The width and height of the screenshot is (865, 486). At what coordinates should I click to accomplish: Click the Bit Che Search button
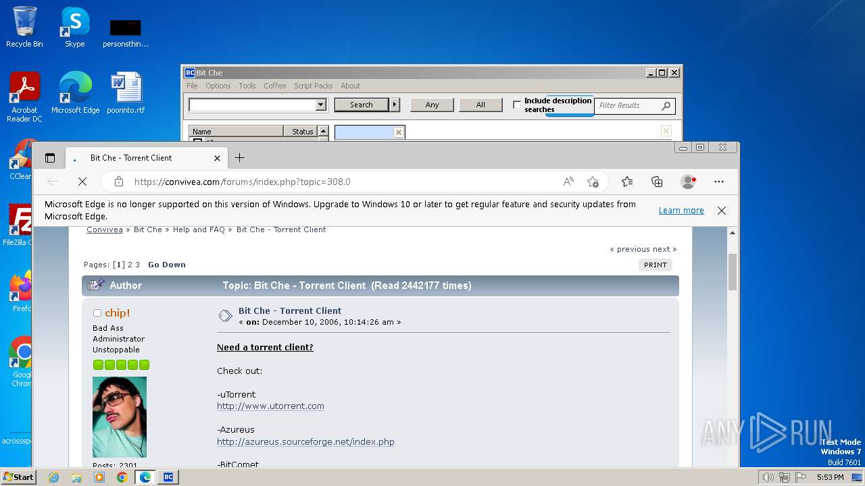click(x=362, y=105)
